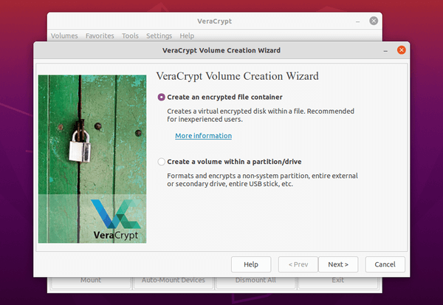
Task: Click the main window 'VeraCrypt' title text
Action: click(214, 21)
